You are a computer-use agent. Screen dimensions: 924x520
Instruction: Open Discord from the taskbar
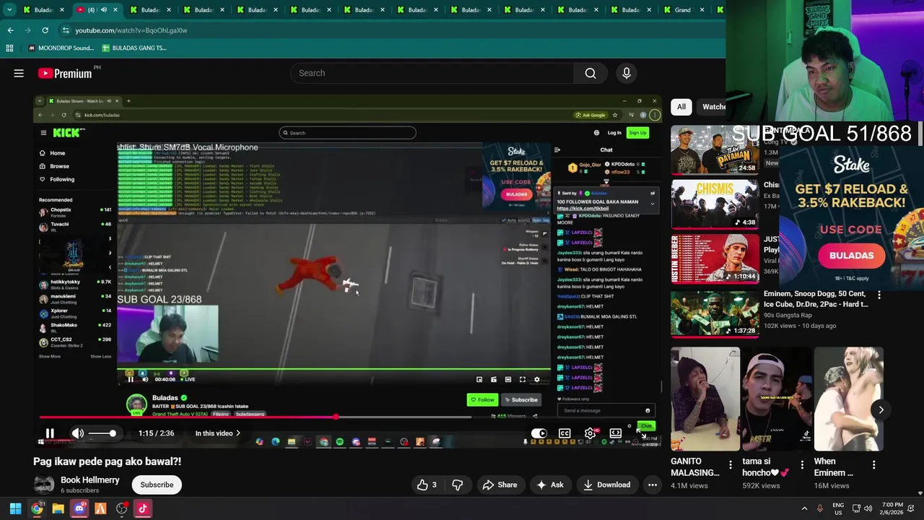[x=79, y=508]
